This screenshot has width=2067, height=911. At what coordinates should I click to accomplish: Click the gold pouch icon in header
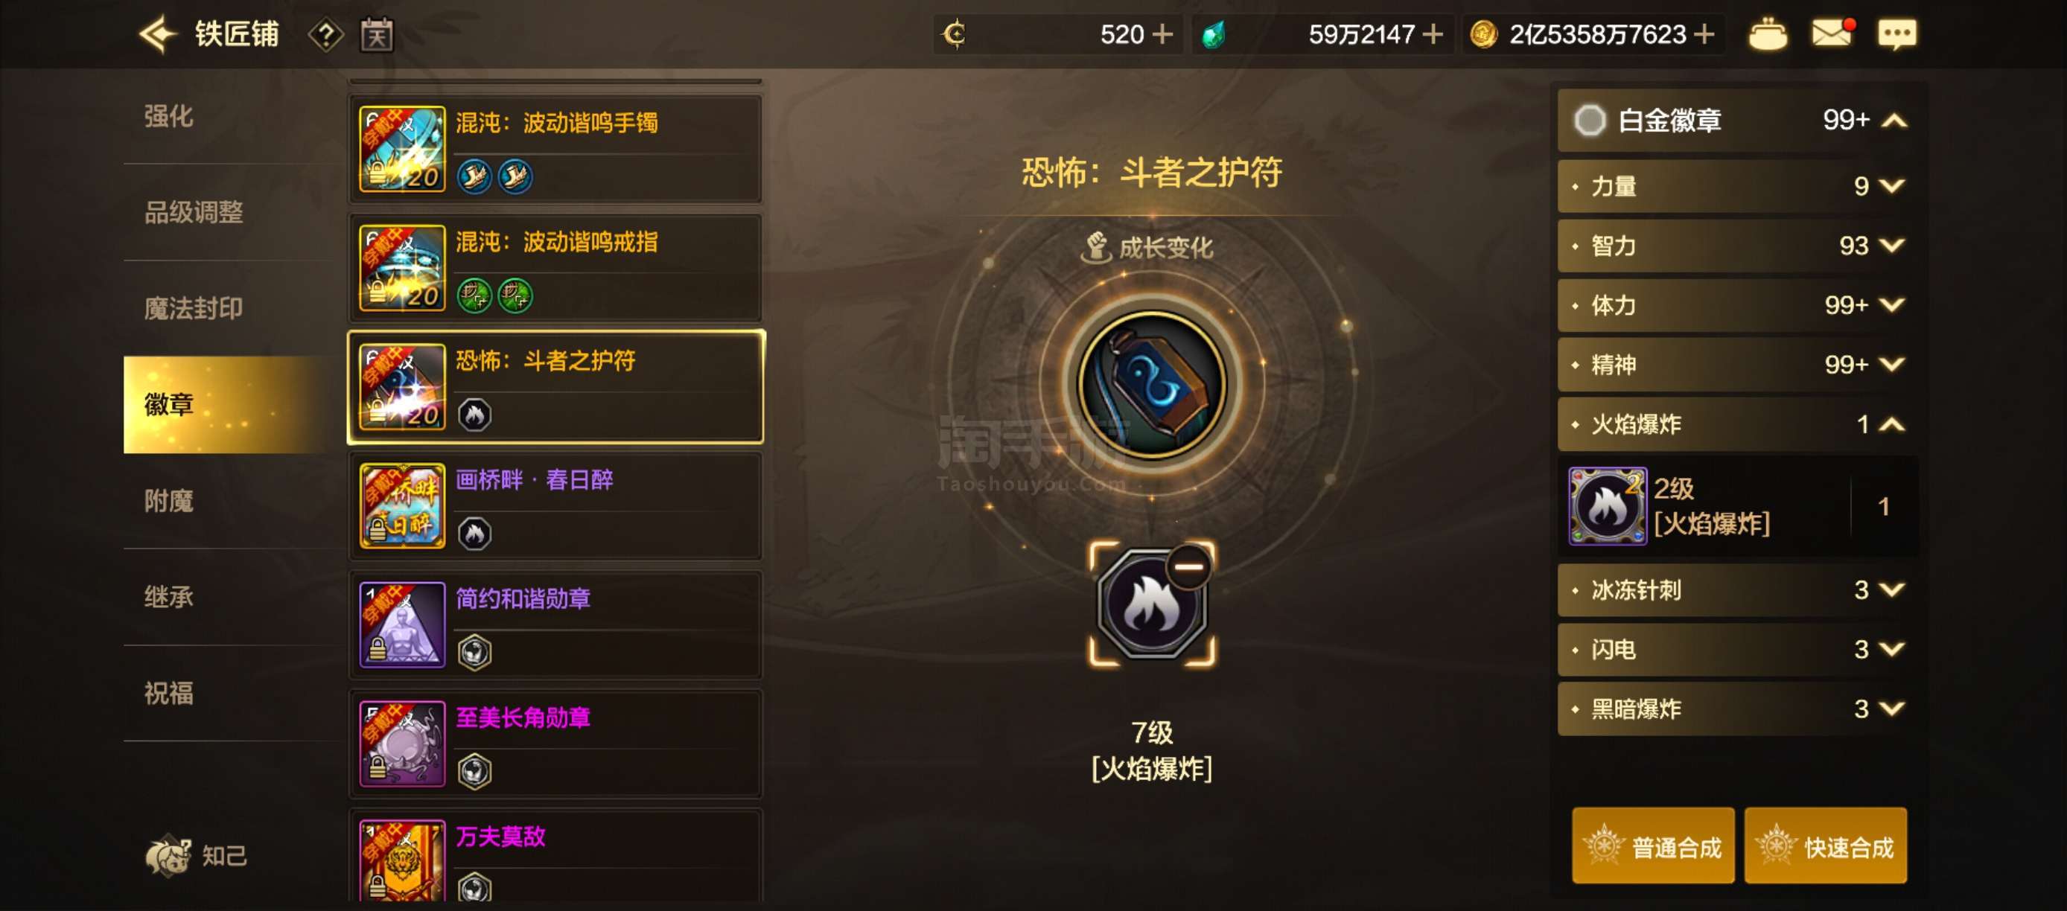point(1768,34)
